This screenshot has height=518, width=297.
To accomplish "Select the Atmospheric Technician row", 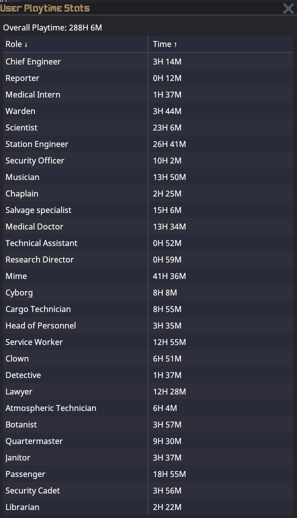I will click(148, 408).
